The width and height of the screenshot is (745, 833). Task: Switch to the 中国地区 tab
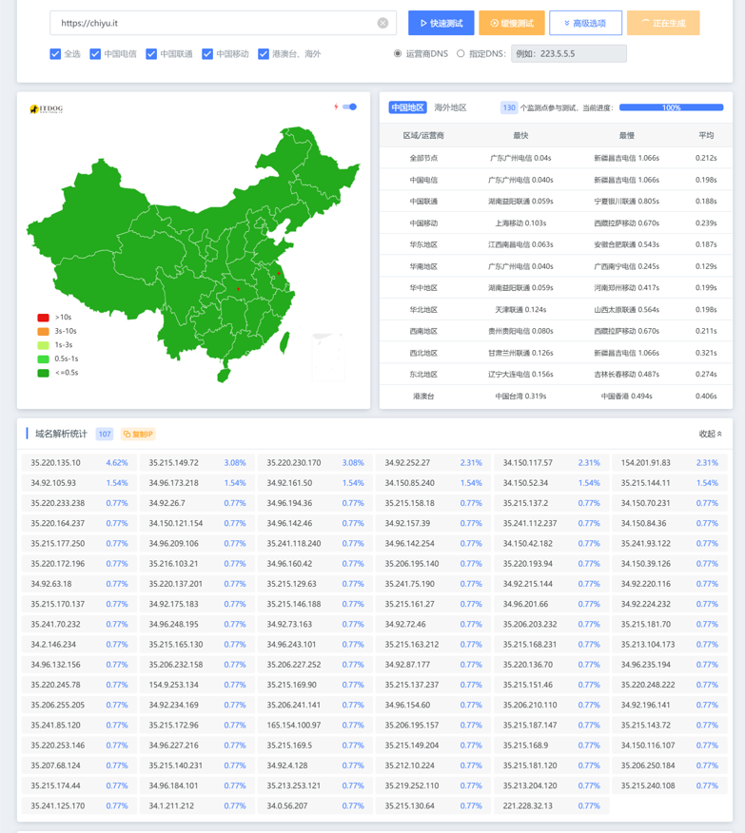coord(407,107)
